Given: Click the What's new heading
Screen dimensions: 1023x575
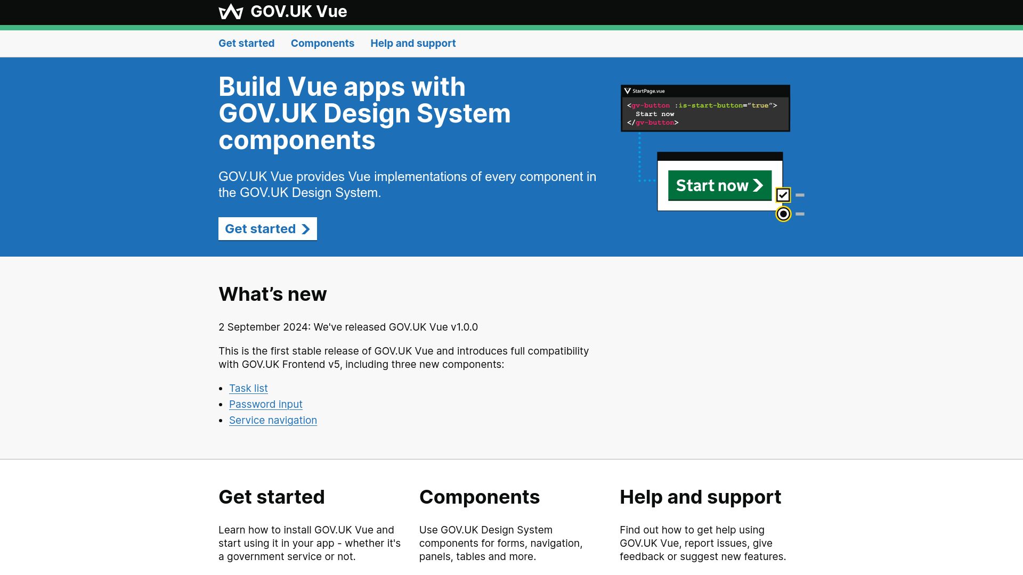Looking at the screenshot, I should 272,294.
